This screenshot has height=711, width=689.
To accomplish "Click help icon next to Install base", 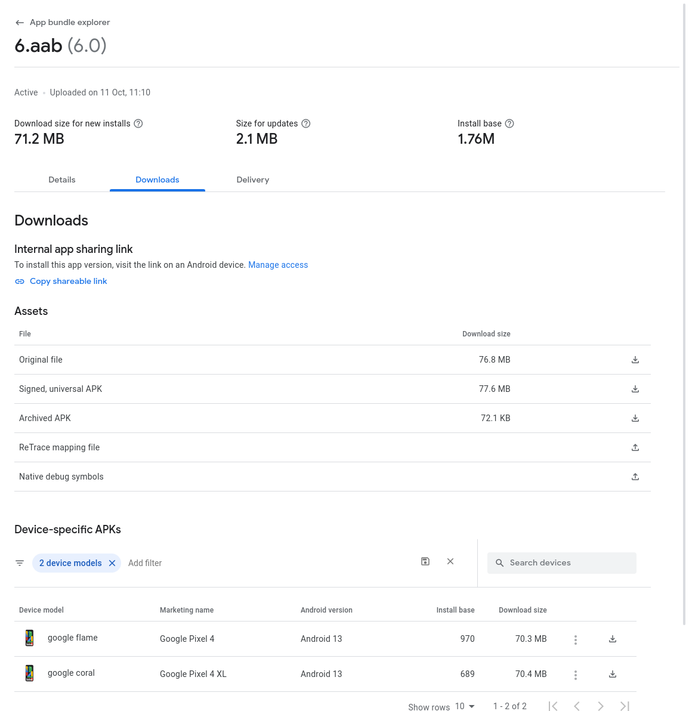I will pos(509,123).
